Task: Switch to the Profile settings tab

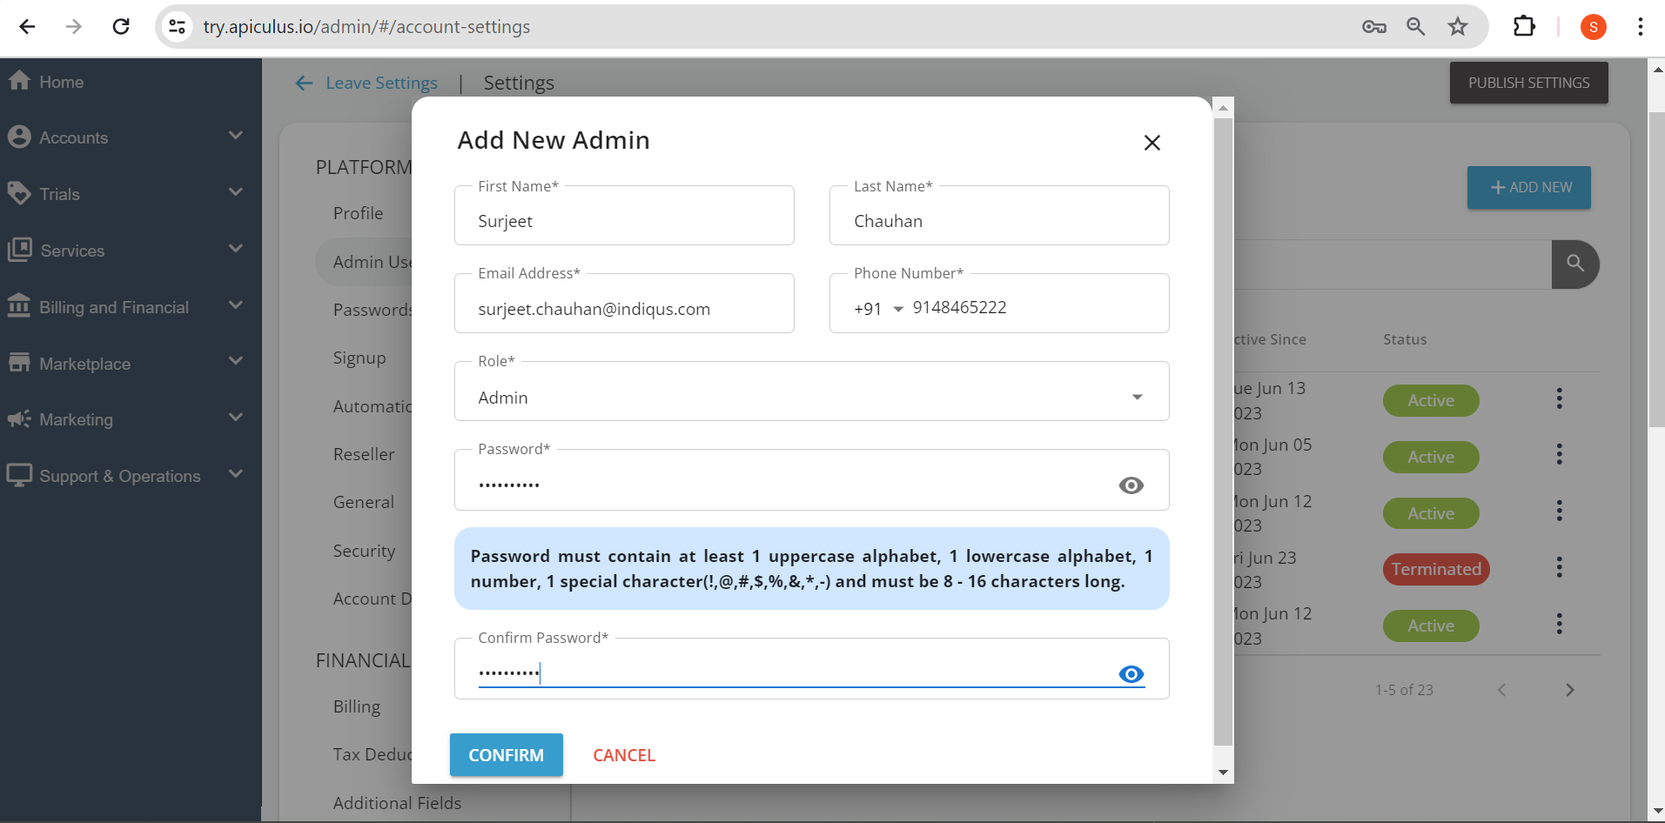Action: (358, 212)
